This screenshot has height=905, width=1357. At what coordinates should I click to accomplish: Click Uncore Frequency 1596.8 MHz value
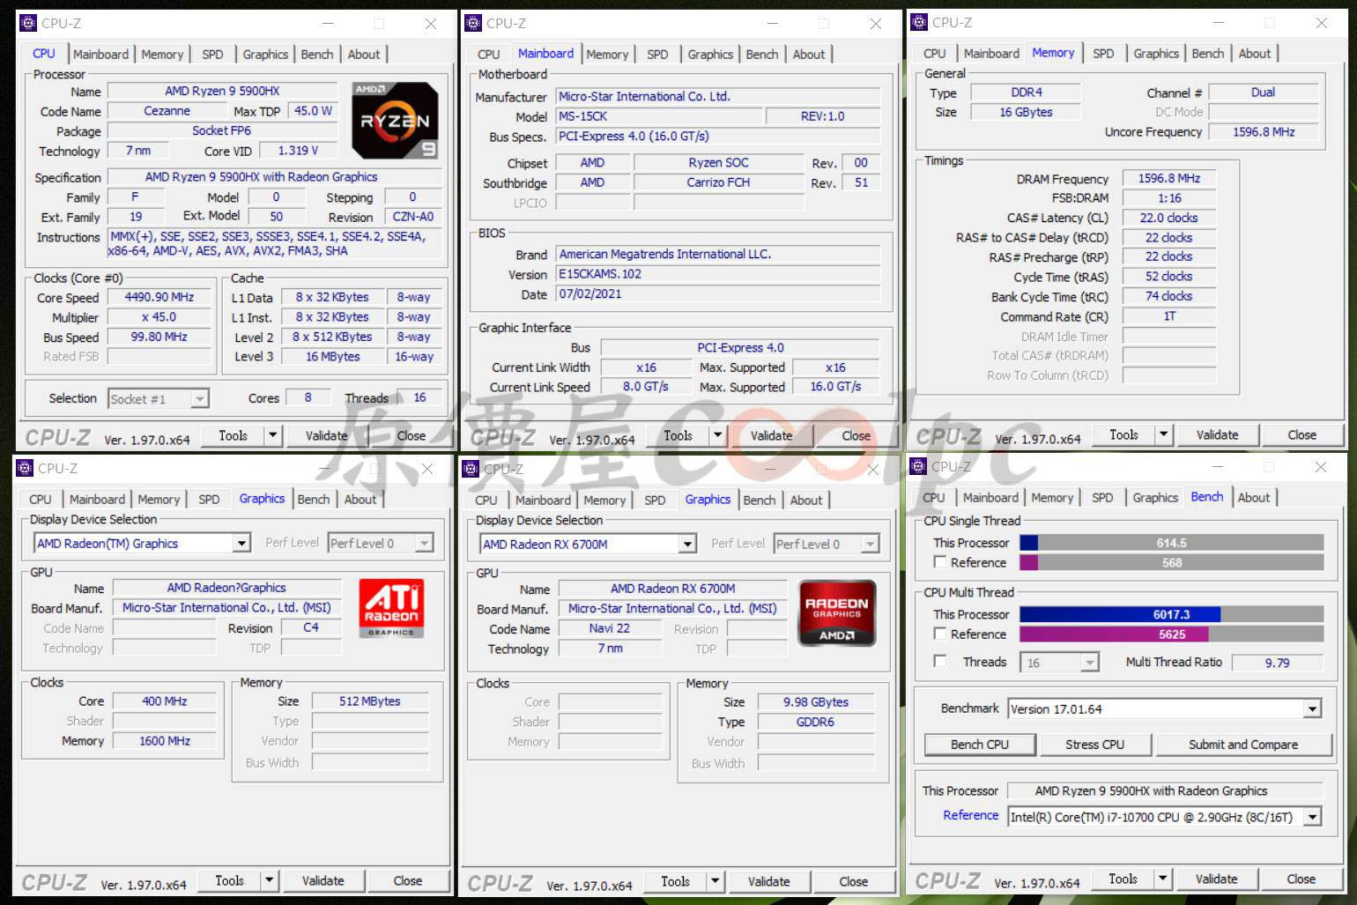[x=1264, y=131]
